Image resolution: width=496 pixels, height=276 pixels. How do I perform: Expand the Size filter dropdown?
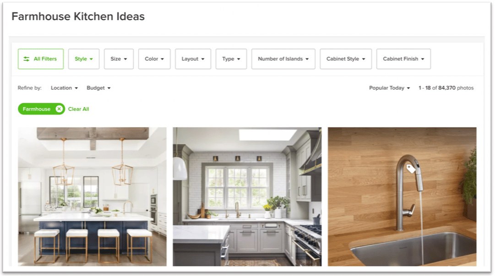(x=119, y=59)
